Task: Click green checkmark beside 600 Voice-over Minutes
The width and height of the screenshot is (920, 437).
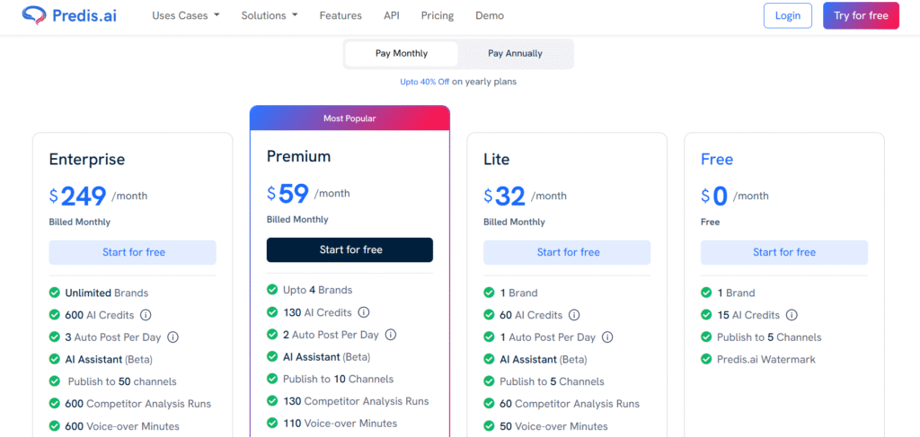Action: tap(55, 426)
